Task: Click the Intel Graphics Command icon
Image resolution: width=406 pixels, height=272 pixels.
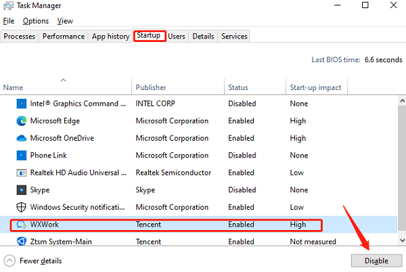Action: tap(20, 104)
